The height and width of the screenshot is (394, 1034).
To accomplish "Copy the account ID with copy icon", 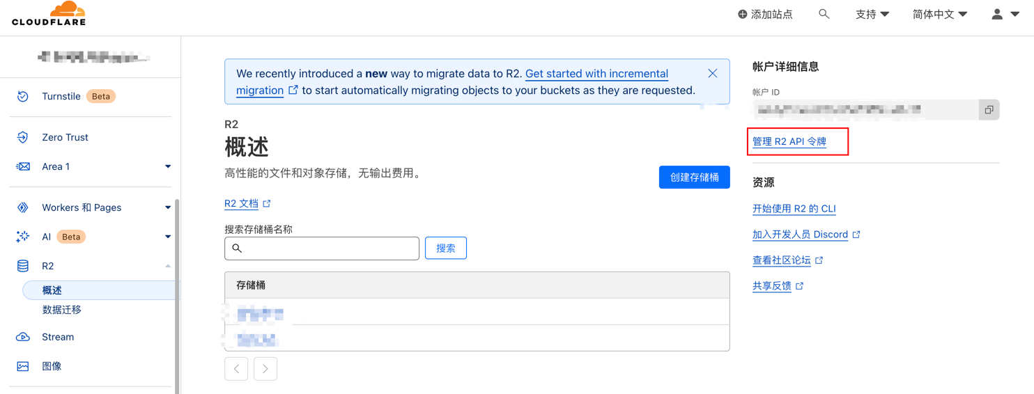I will click(989, 110).
